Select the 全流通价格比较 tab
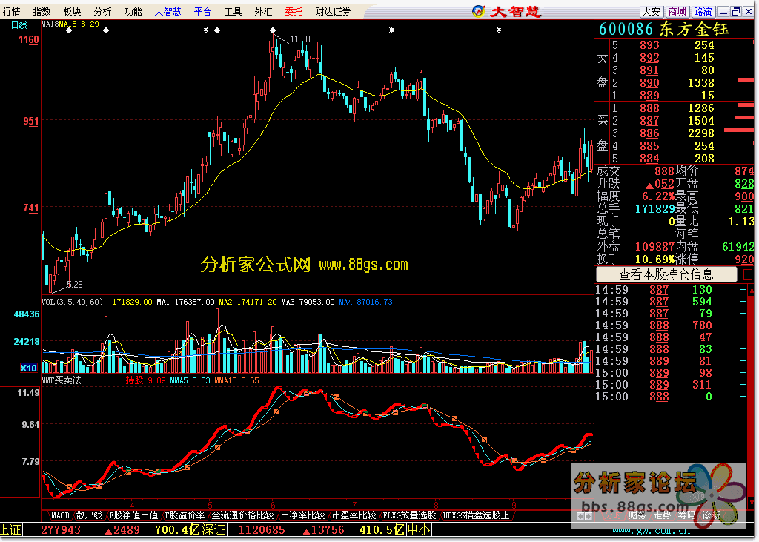 (242, 515)
